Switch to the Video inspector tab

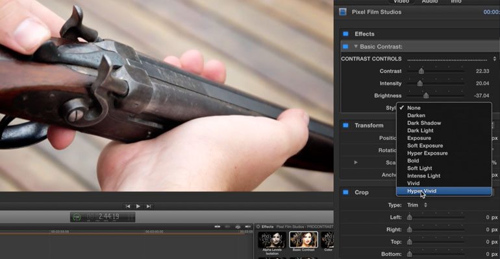click(401, 1)
